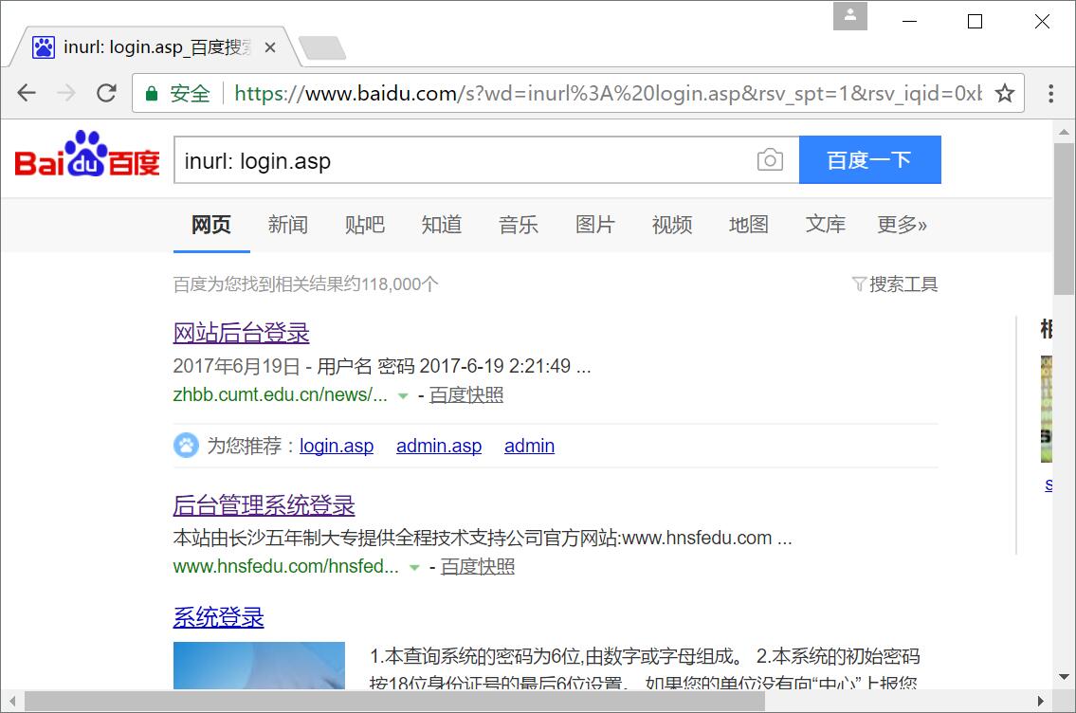Click the horizontal scrollbar thumb

(x=394, y=702)
